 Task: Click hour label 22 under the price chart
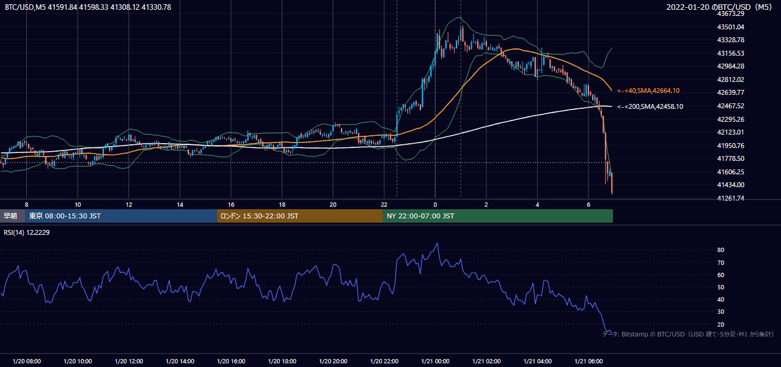coord(384,204)
